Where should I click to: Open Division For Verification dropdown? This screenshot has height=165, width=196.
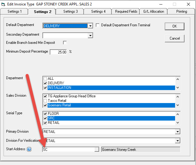(x=178, y=141)
